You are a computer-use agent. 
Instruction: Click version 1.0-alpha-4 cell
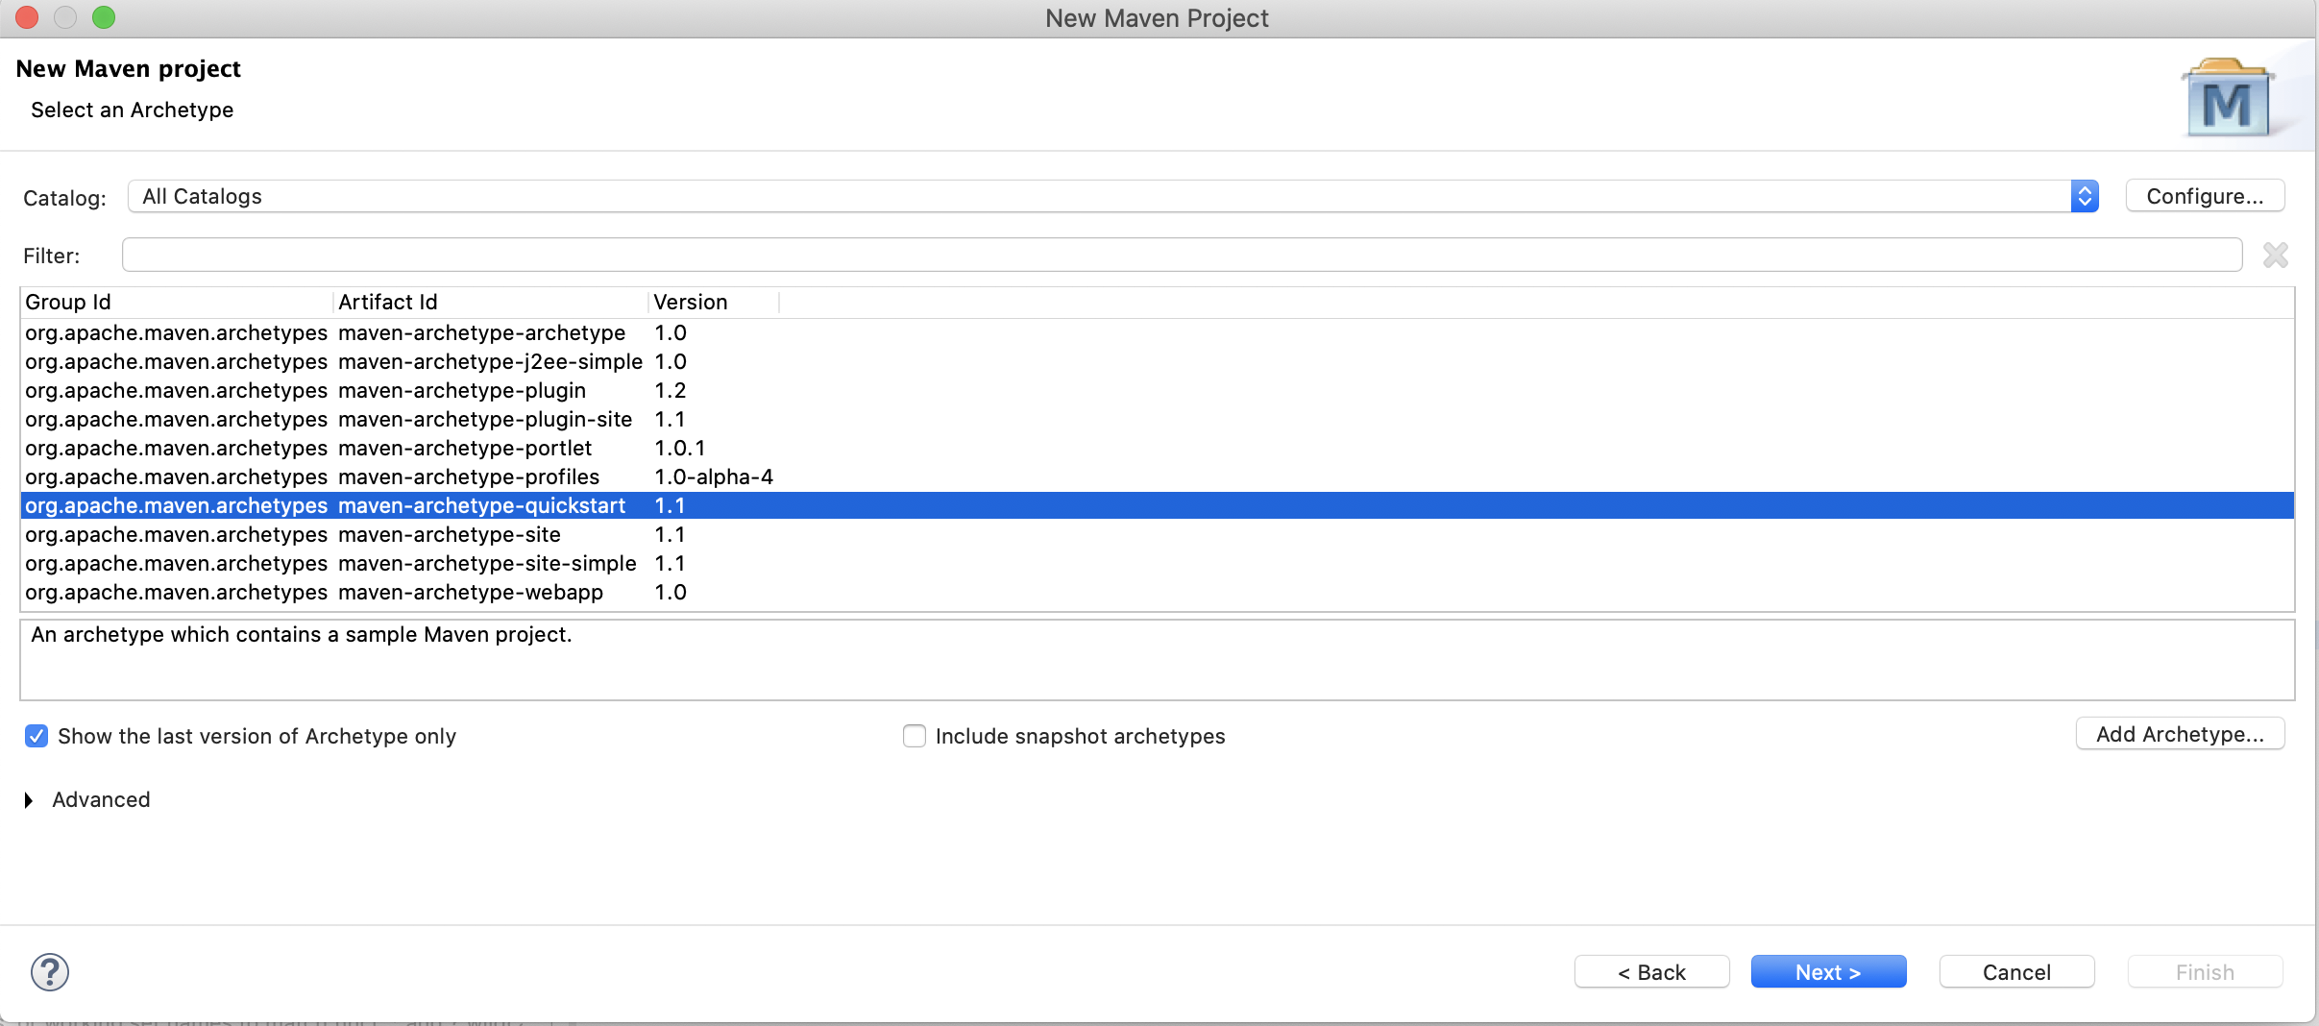(x=714, y=477)
